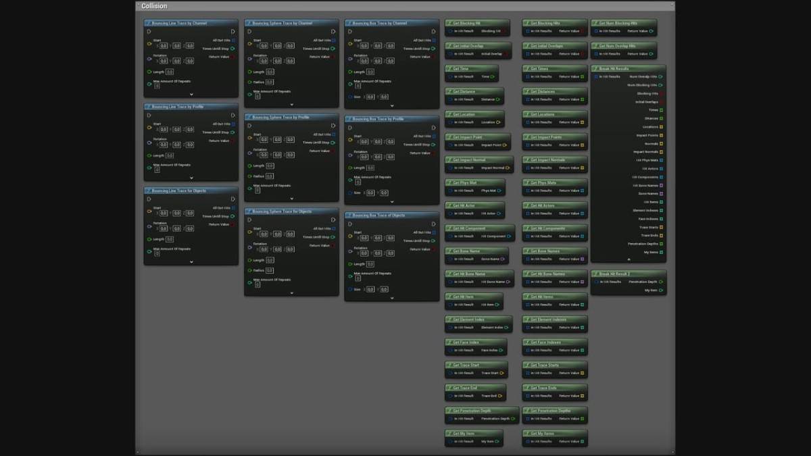Click Impact Point output pin on Get Impact Point
The image size is (811, 456).
click(506, 145)
